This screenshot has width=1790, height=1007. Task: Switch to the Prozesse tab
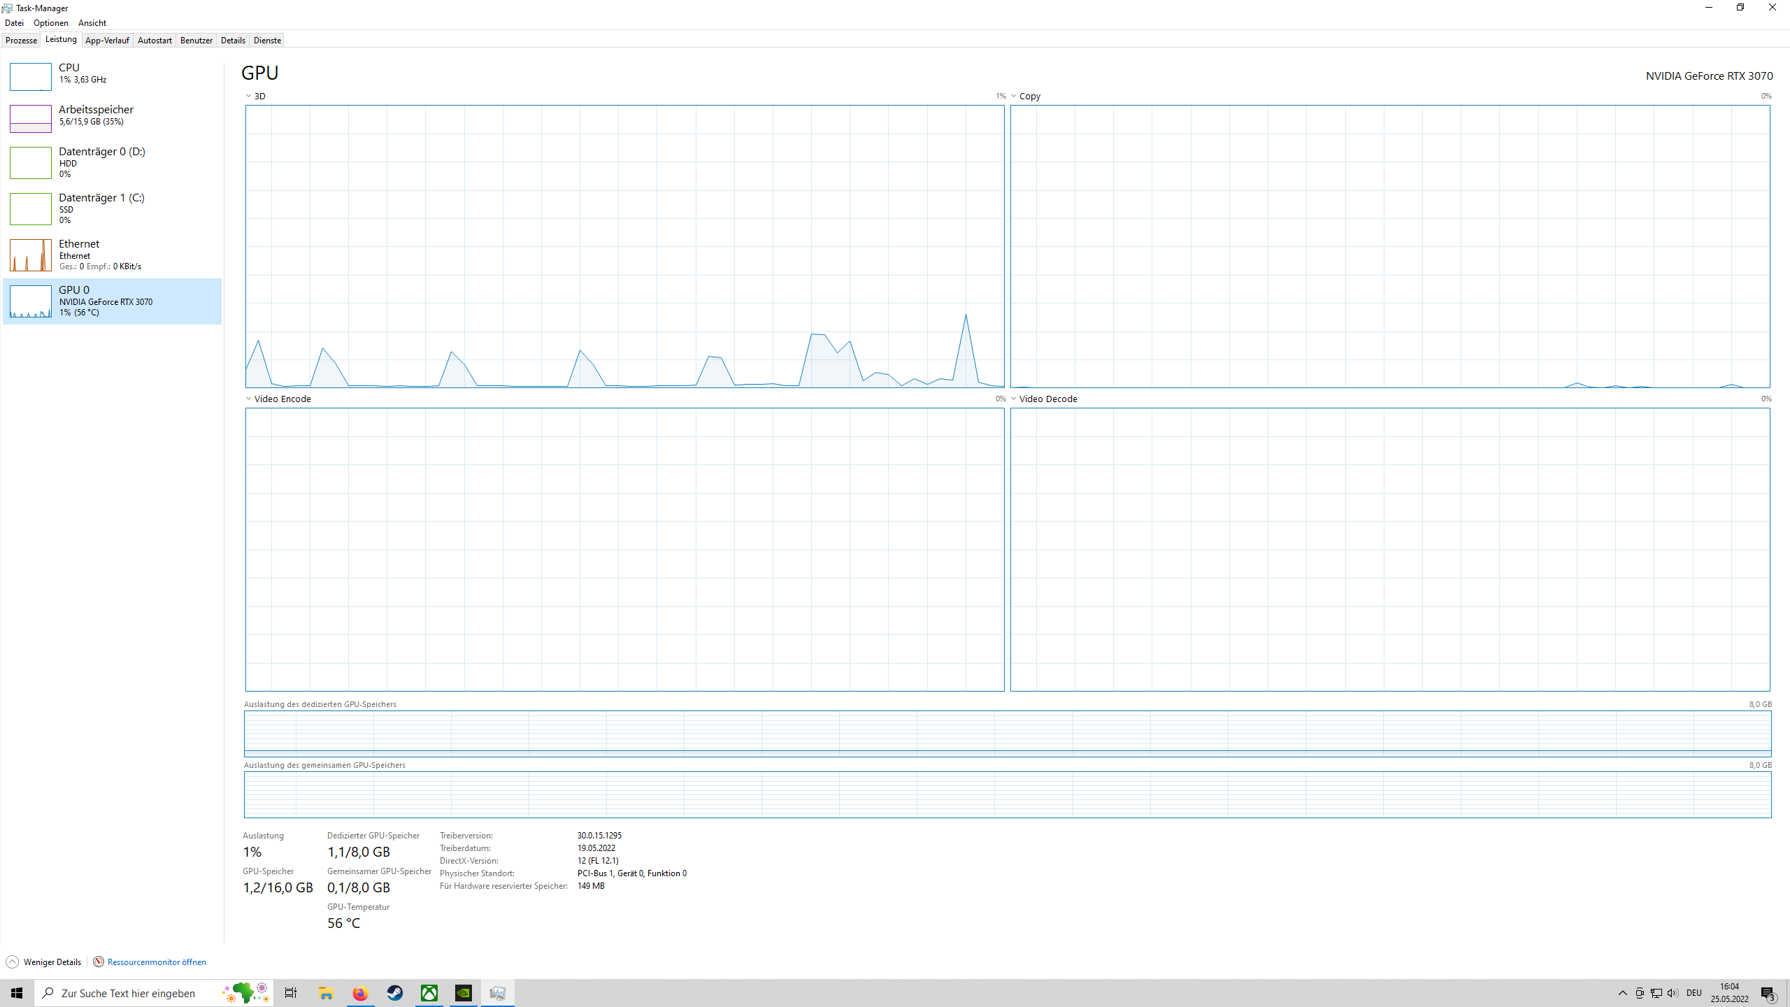pos(21,41)
